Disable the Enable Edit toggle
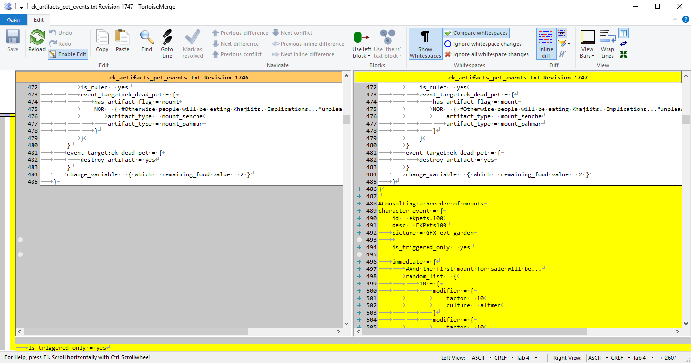 tap(68, 54)
